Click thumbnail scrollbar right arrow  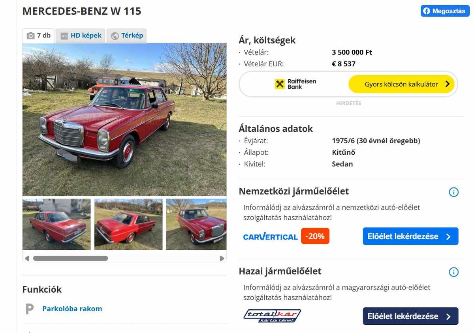click(x=222, y=258)
